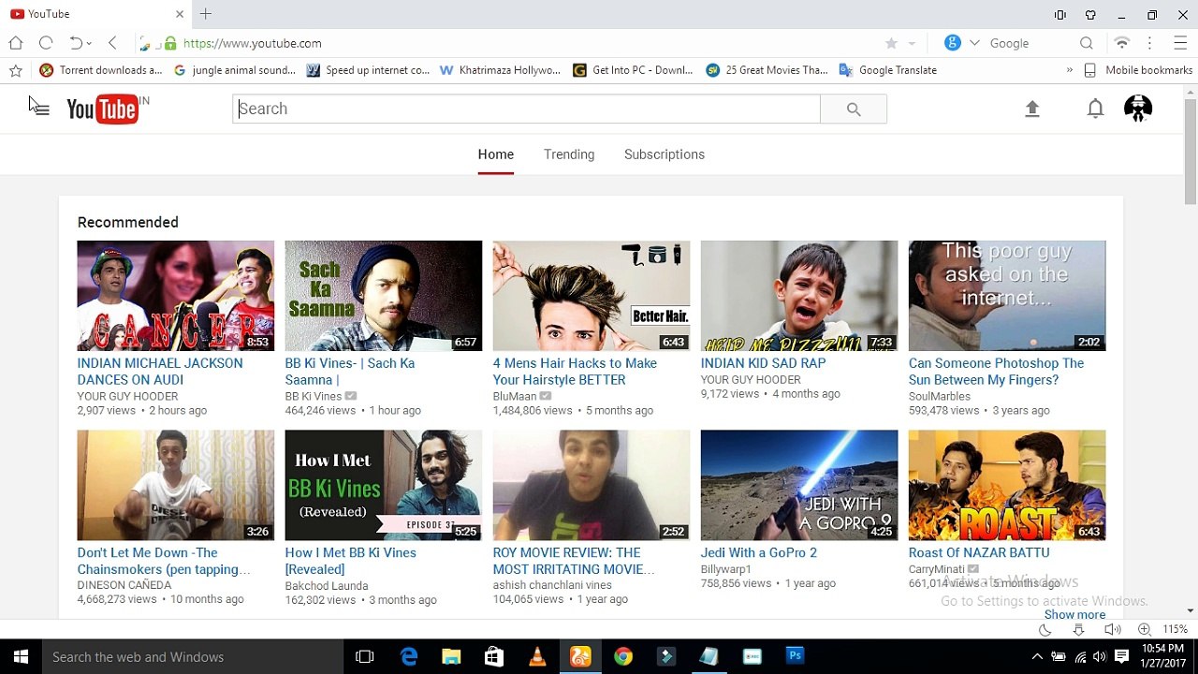Expand the hidden bookmarks overflow chevron
Viewport: 1198px width, 674px height.
click(x=1069, y=70)
